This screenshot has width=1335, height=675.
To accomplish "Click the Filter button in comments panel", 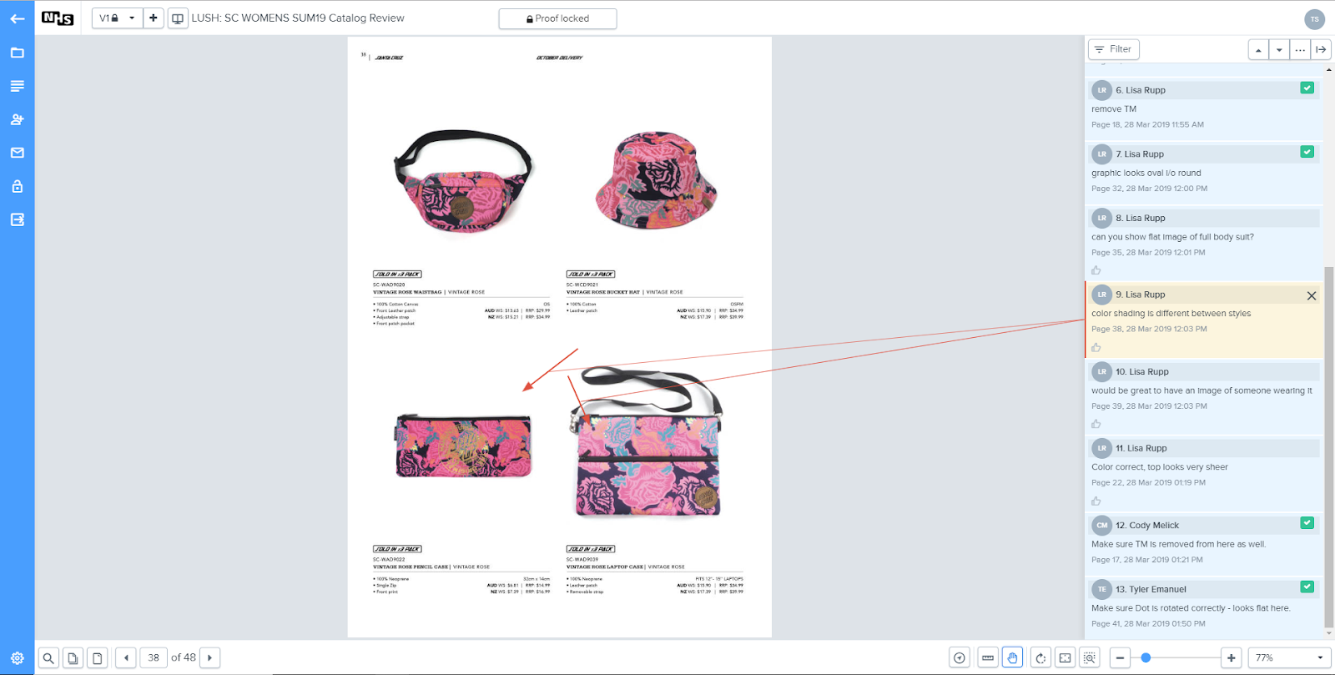I will (1113, 49).
